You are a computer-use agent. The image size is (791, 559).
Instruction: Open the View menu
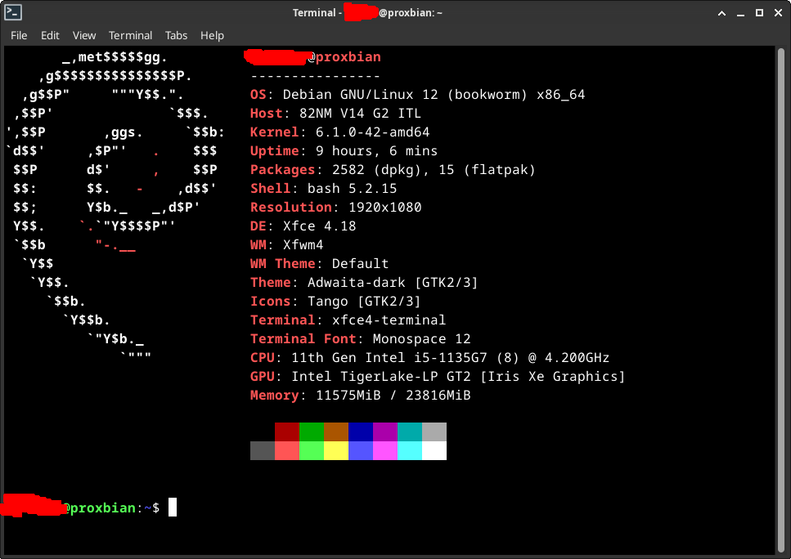coord(83,35)
